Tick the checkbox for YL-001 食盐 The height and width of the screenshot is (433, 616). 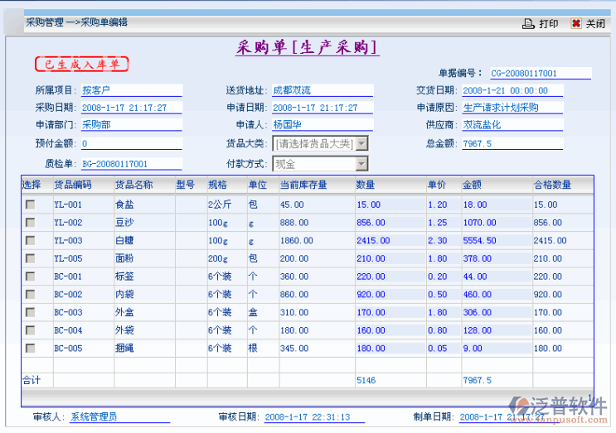click(30, 204)
